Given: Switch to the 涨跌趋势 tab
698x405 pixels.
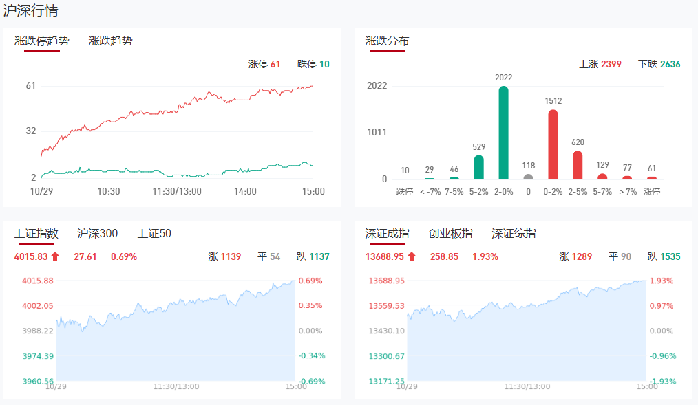Looking at the screenshot, I should (110, 41).
